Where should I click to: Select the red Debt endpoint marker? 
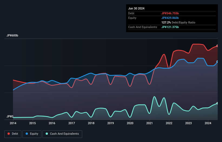click(x=217, y=46)
